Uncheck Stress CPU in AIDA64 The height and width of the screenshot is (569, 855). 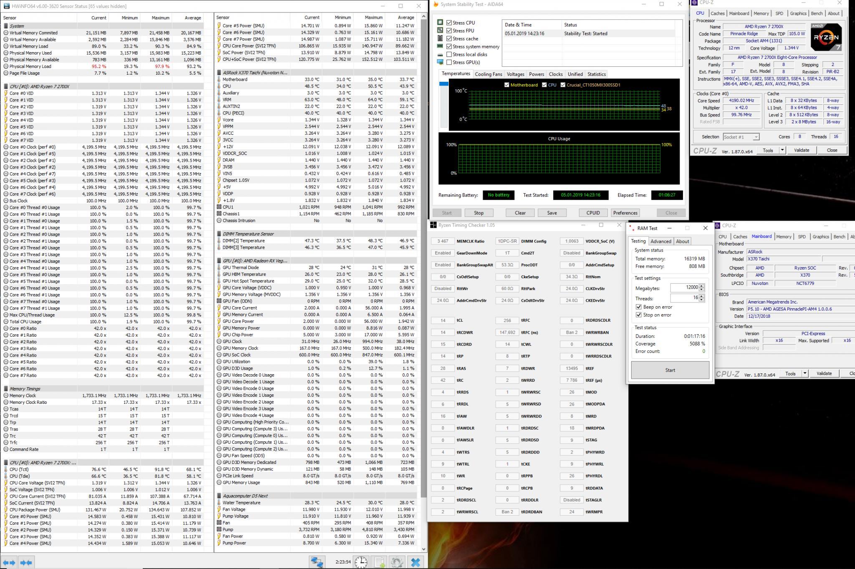(449, 23)
